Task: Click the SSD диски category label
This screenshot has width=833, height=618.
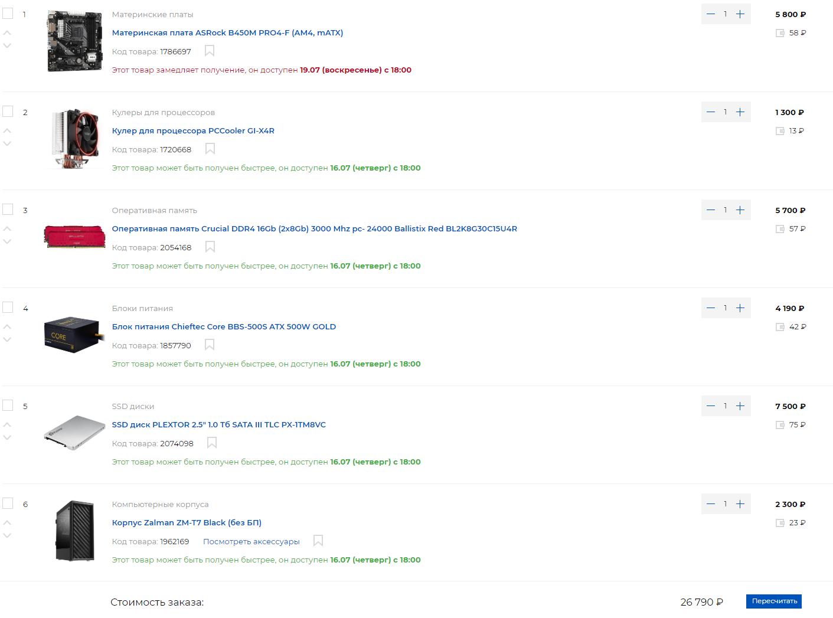Action: coord(133,406)
